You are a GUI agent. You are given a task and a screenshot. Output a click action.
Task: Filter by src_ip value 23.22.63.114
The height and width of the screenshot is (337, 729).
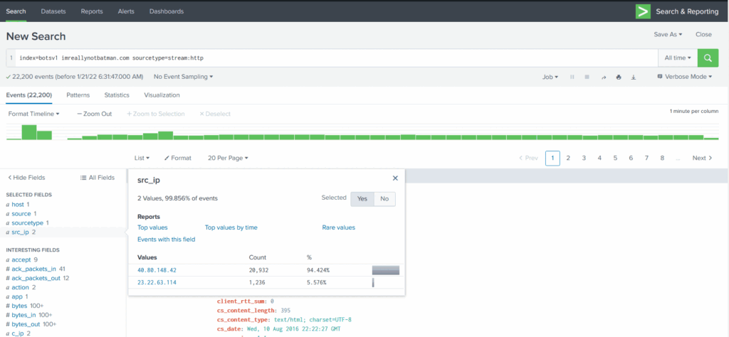(x=157, y=282)
